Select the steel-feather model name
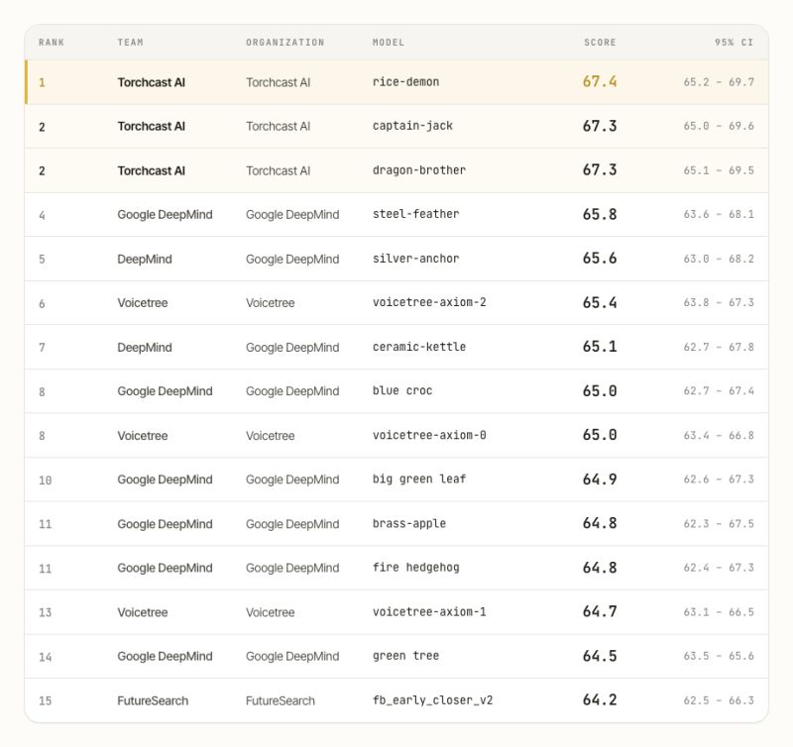The height and width of the screenshot is (747, 793). point(415,214)
